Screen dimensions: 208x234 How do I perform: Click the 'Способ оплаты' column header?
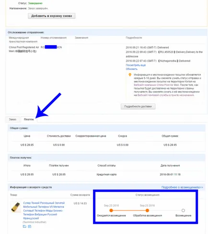(106, 165)
